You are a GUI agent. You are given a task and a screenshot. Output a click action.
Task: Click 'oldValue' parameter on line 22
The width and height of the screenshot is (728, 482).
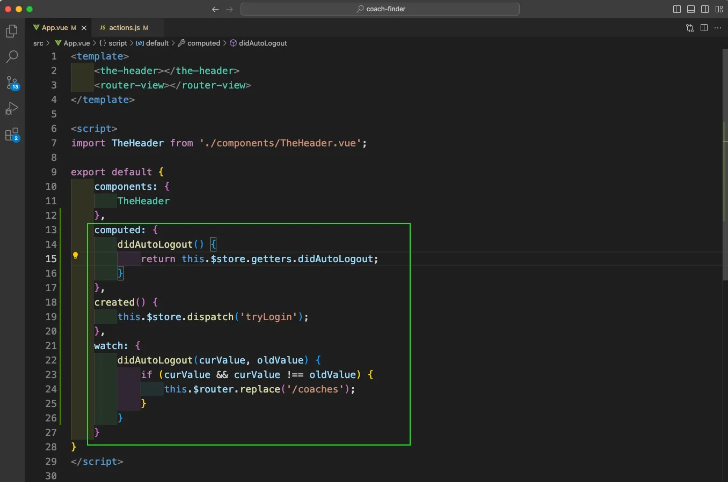[x=280, y=360]
